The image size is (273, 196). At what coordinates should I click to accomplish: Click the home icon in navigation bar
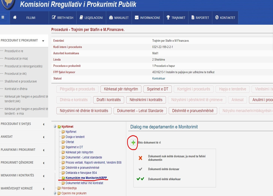coord(15,17)
